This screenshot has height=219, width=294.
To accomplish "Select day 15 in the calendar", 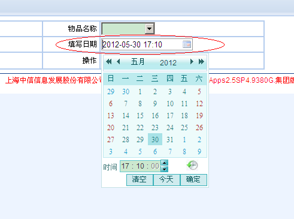I will pyautogui.click(x=140, y=115).
